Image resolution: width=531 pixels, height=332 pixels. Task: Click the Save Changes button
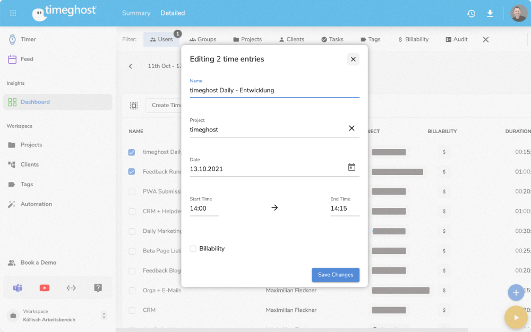335,275
